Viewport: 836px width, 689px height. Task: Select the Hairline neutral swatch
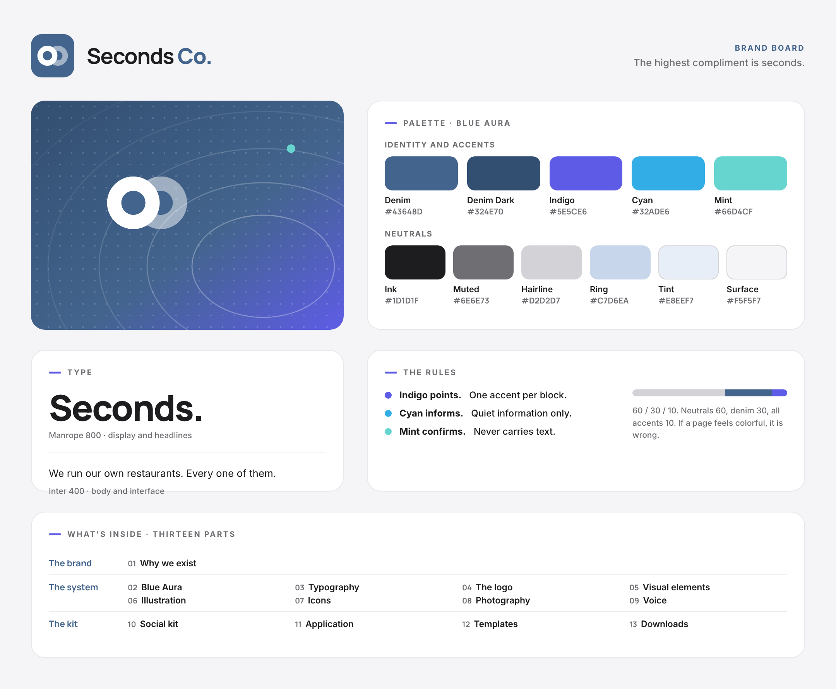(x=552, y=262)
